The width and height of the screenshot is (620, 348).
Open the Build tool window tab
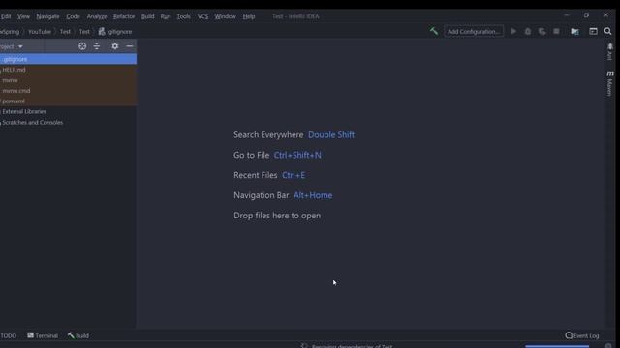(x=78, y=335)
